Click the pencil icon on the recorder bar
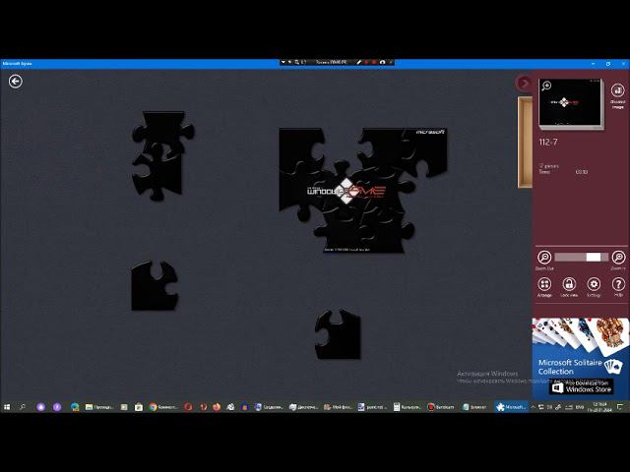The width and height of the screenshot is (630, 472). tap(358, 62)
